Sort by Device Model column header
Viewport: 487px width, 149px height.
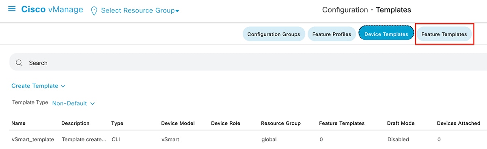[x=178, y=123]
